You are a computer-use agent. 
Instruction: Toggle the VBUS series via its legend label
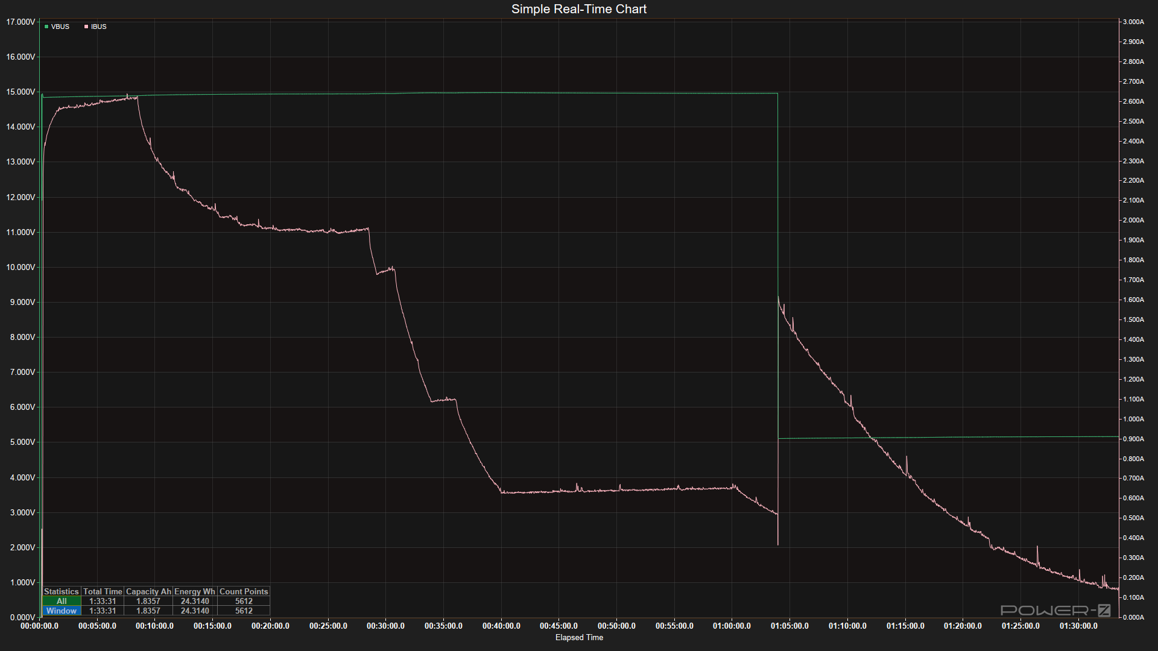coord(60,27)
